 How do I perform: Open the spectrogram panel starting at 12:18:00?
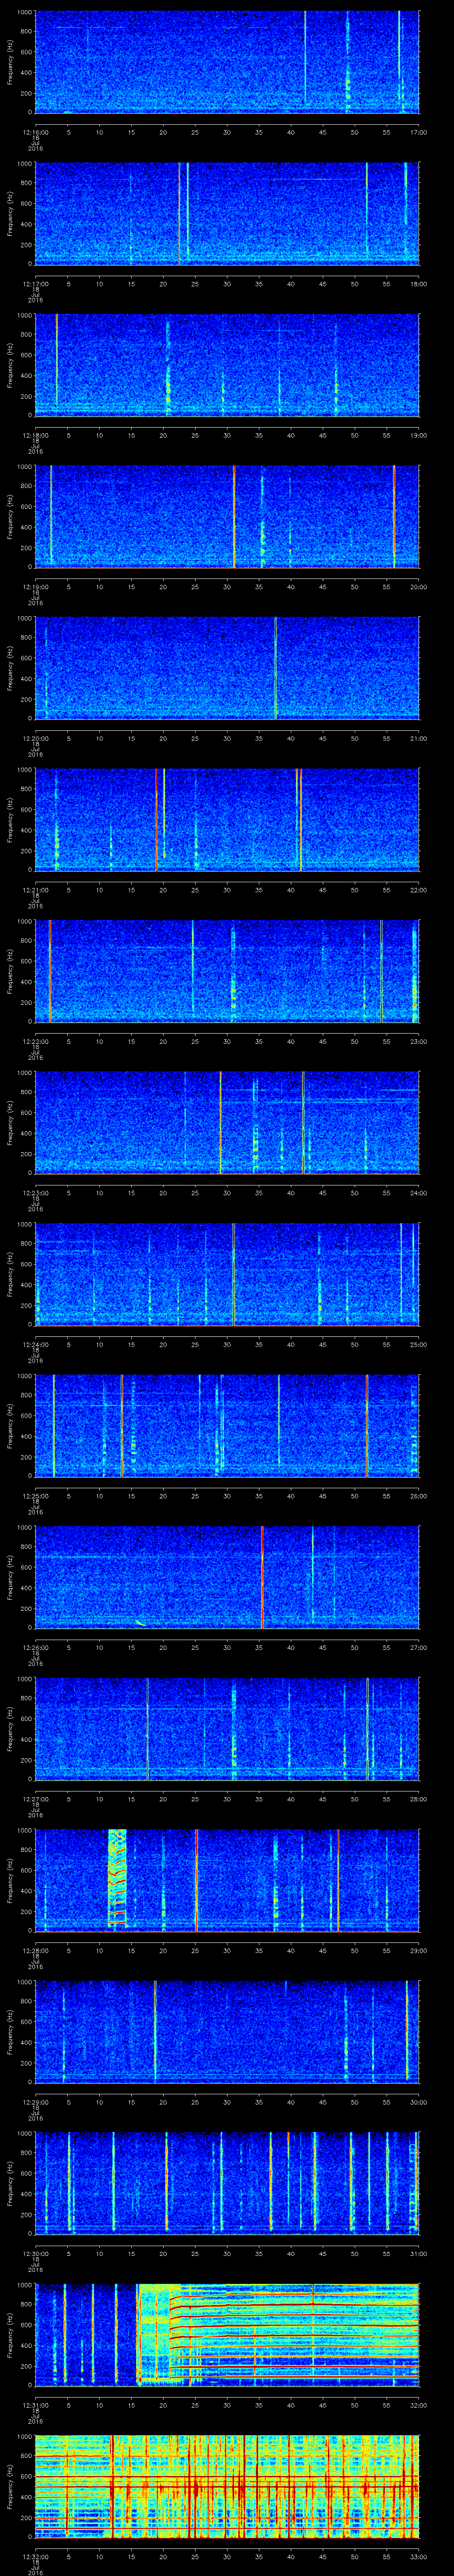point(227,366)
